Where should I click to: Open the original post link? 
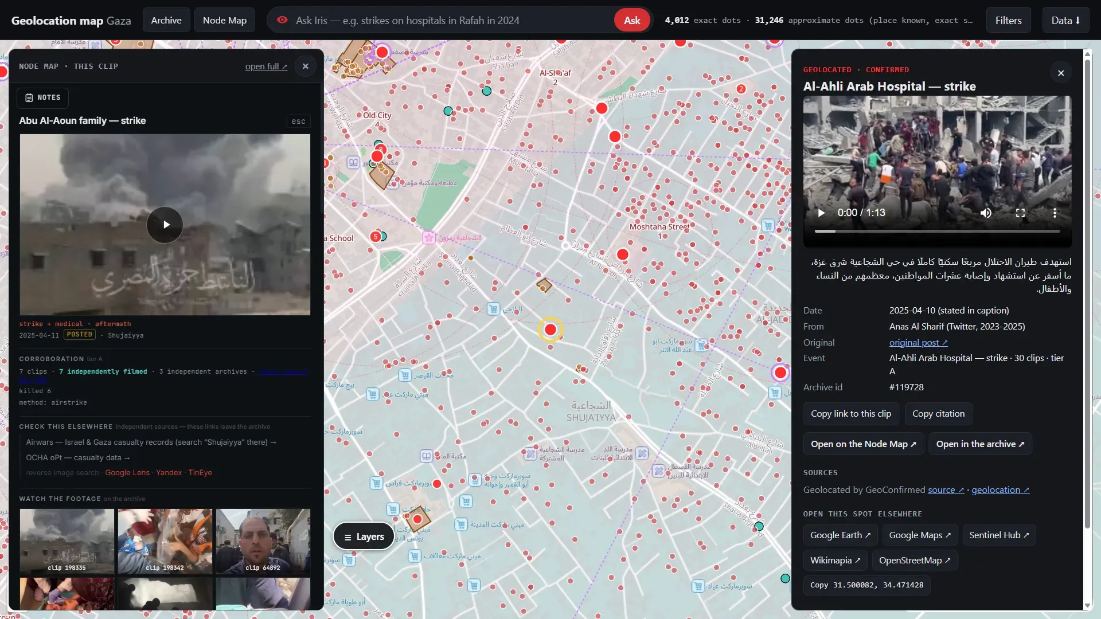click(x=918, y=342)
